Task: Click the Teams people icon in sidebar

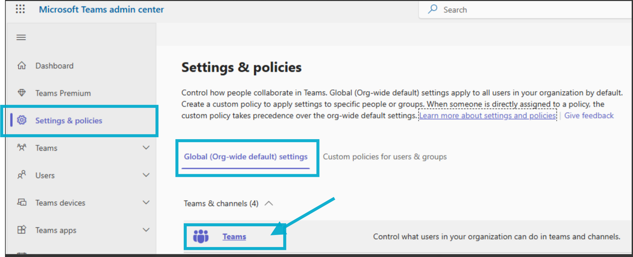Action: (22, 148)
